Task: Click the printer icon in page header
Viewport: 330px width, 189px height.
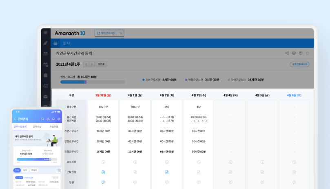Action: coord(294,53)
